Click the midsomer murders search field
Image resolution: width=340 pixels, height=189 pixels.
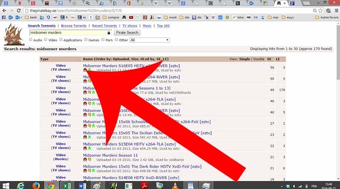[x=71, y=33]
